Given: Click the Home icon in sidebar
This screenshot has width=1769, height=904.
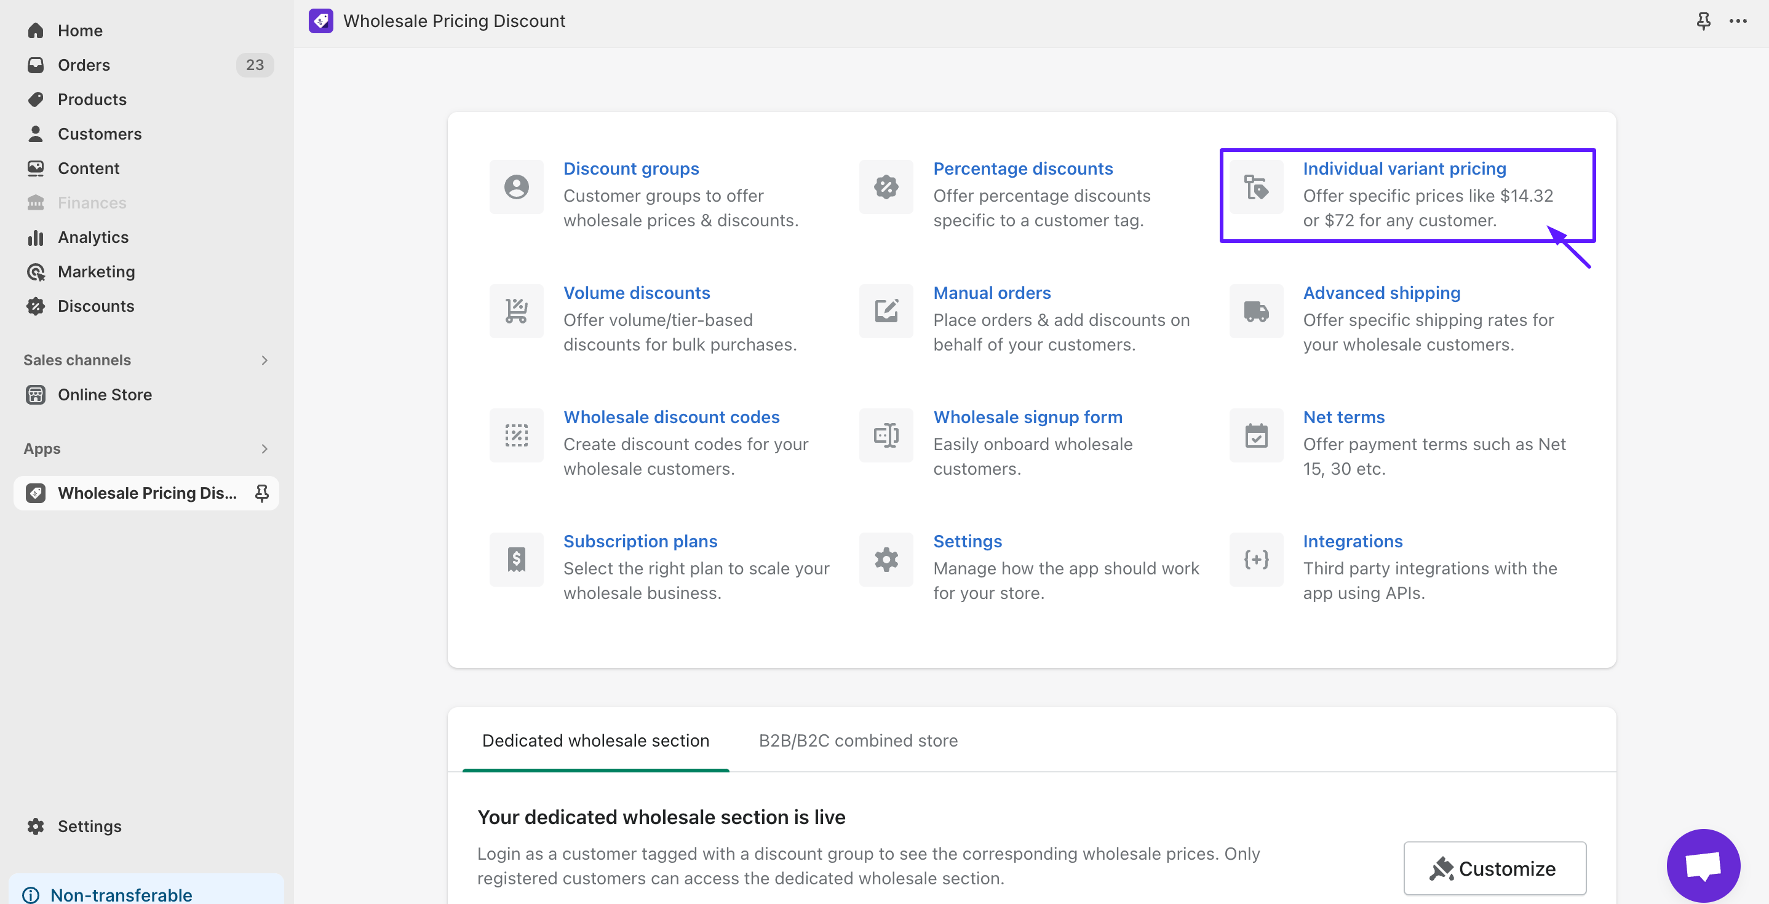Looking at the screenshot, I should click(x=36, y=30).
